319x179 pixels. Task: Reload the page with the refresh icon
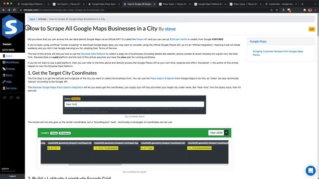[14, 10]
